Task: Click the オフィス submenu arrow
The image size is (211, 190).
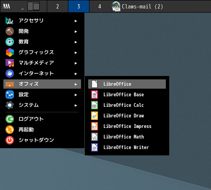Action: click(x=76, y=84)
